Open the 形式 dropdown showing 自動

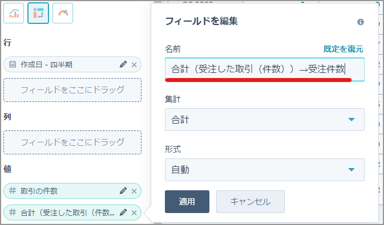(265, 170)
